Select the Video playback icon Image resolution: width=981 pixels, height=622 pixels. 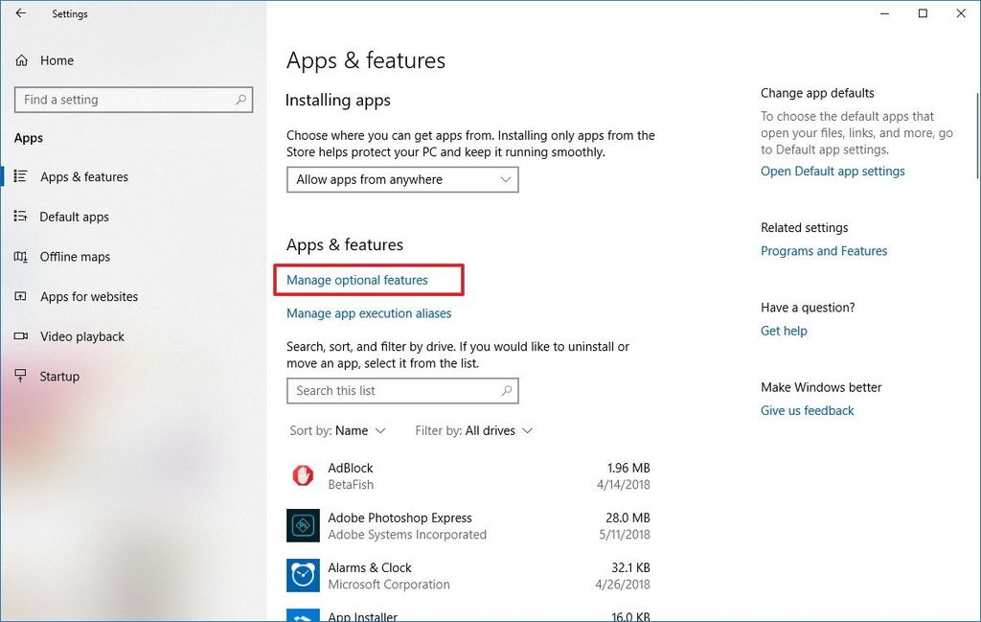click(x=20, y=336)
